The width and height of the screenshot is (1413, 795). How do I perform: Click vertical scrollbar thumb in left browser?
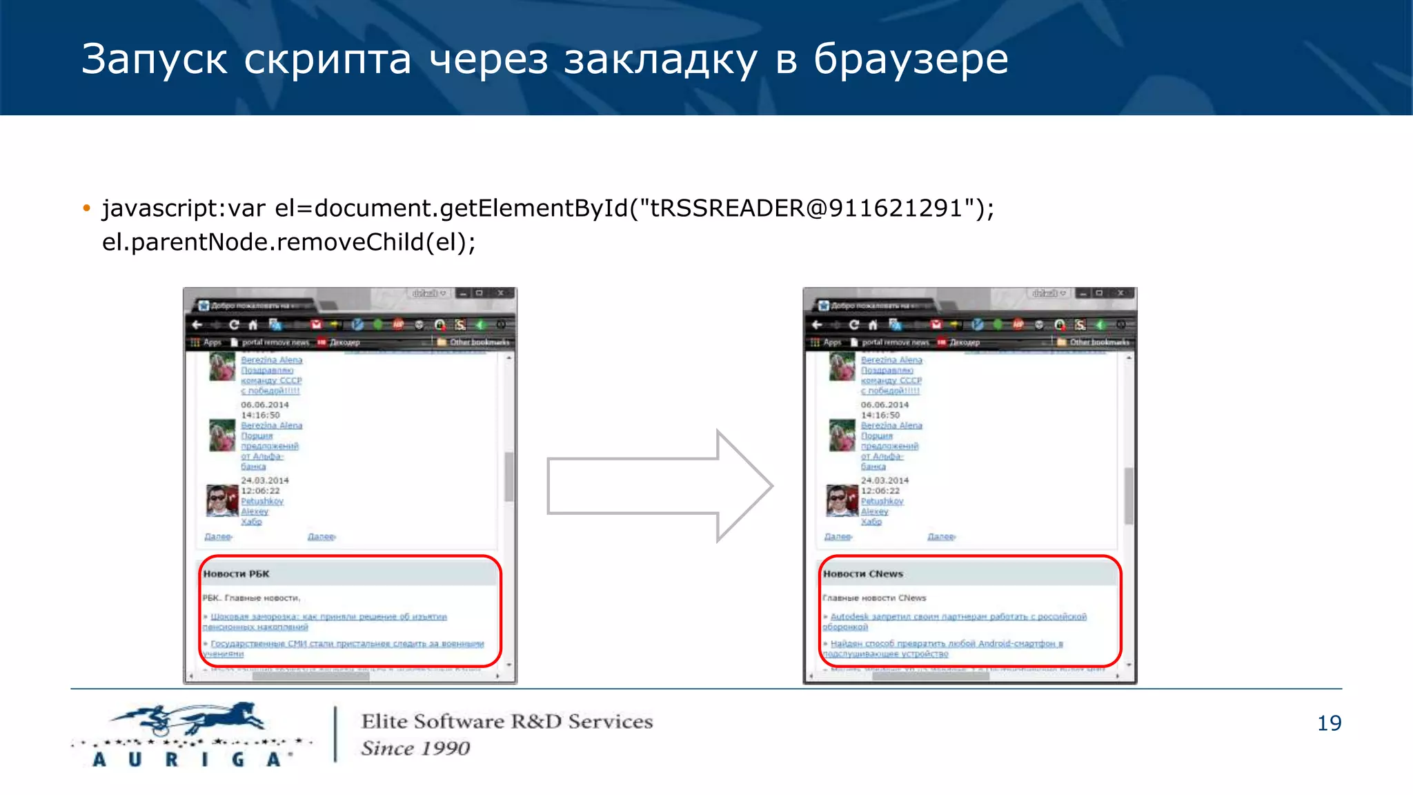(x=509, y=476)
